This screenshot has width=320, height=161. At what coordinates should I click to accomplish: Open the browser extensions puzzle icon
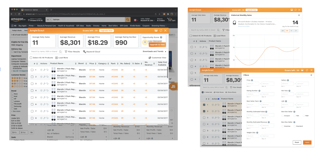click(x=168, y=14)
